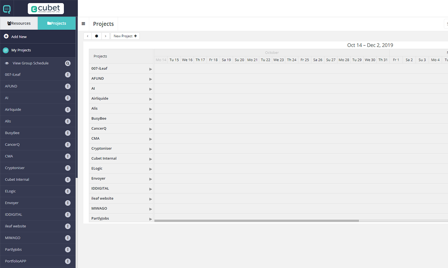The width and height of the screenshot is (448, 268).
Task: Expand the PartlyJobs timeline row
Action: point(151,219)
